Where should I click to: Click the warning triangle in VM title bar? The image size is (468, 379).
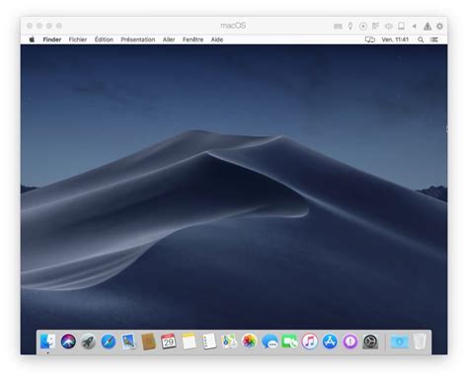click(x=428, y=26)
